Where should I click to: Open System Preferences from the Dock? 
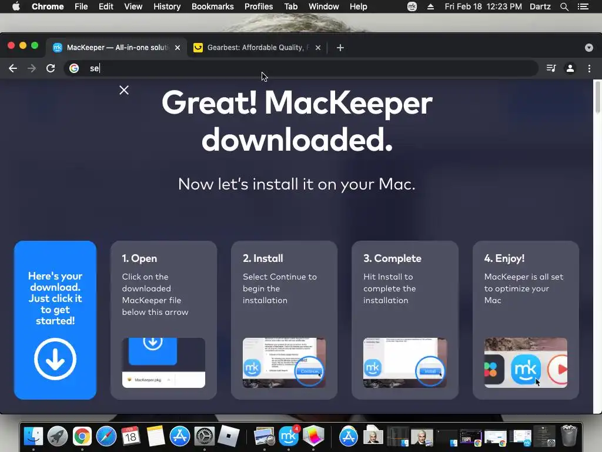(204, 436)
